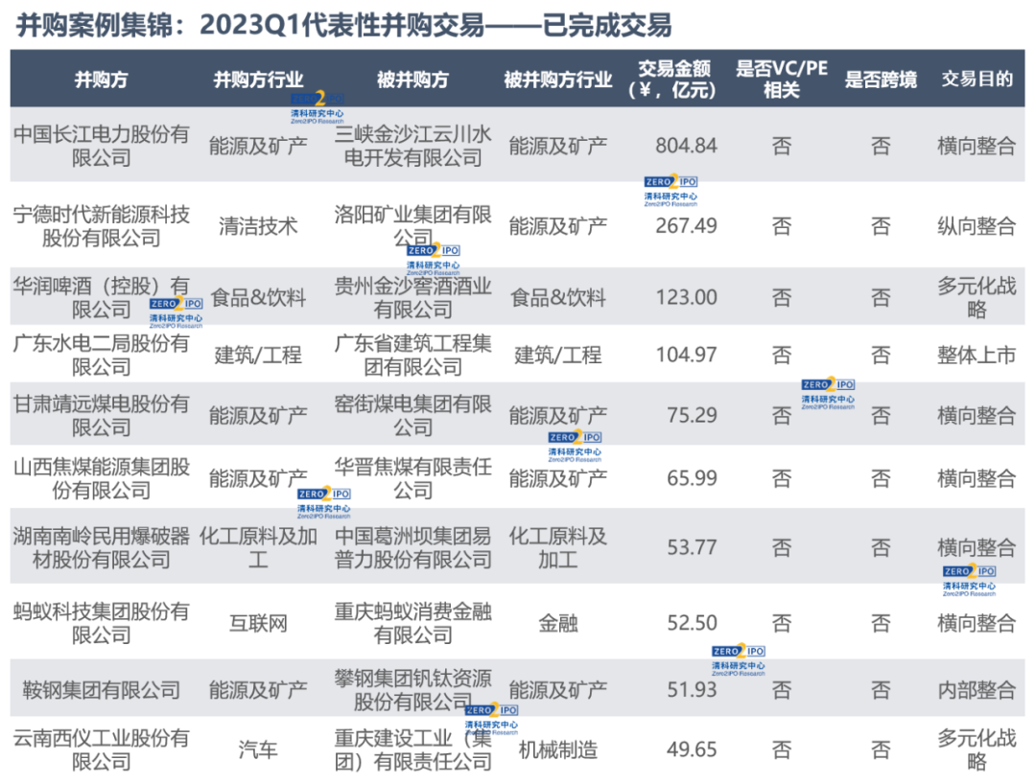The height and width of the screenshot is (784, 1036).
Task: Click acquirer "广东水电二局股份有限公司"
Action: coord(101,355)
